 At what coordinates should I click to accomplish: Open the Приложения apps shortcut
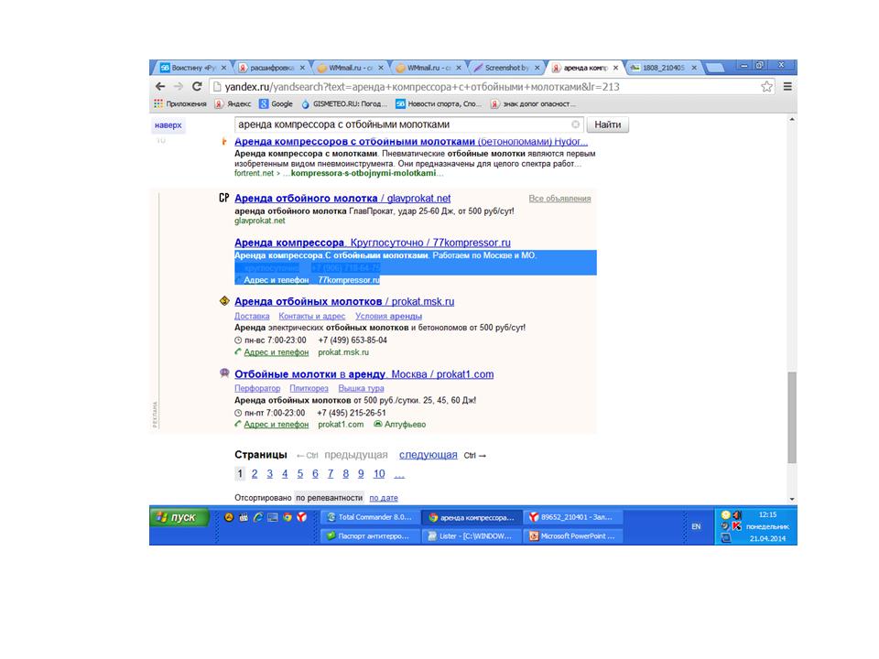point(180,103)
